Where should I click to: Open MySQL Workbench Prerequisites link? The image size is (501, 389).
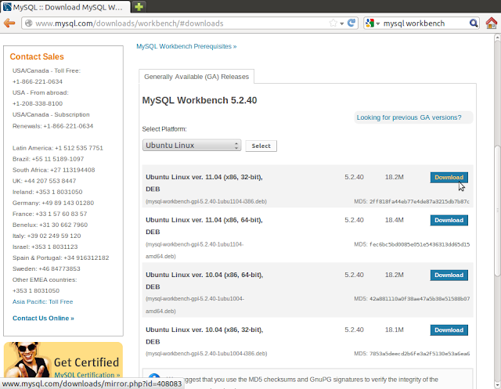[x=186, y=46]
